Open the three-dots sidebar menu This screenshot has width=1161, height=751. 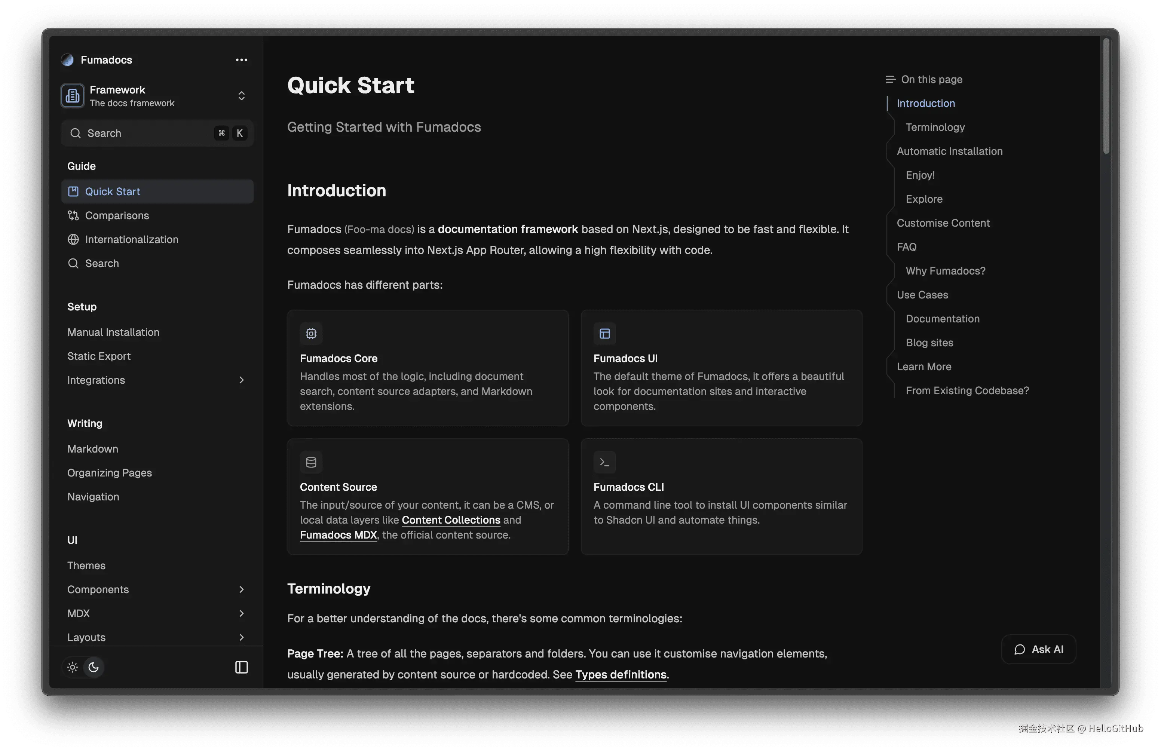241,59
